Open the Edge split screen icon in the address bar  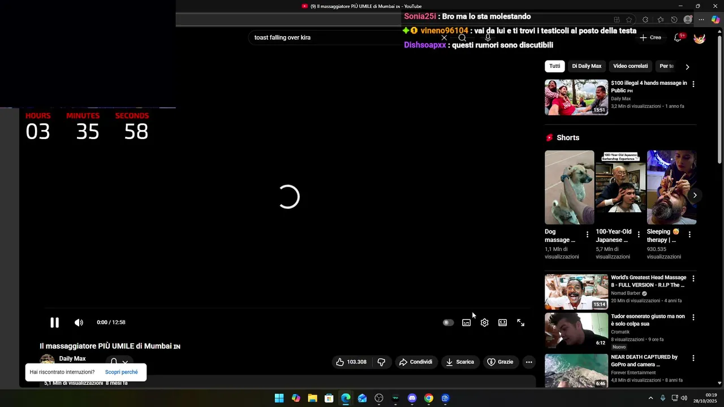click(x=617, y=20)
